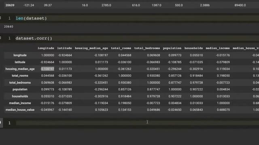
Task: Click the latitude row label
Action: pyautogui.click(x=20, y=62)
